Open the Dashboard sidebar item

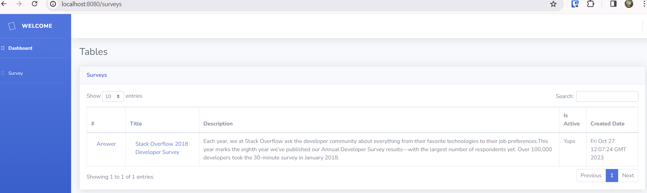20,48
